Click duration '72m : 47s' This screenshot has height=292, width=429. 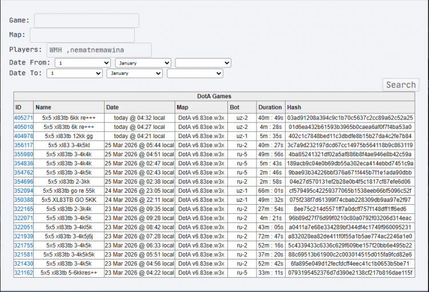point(271,236)
